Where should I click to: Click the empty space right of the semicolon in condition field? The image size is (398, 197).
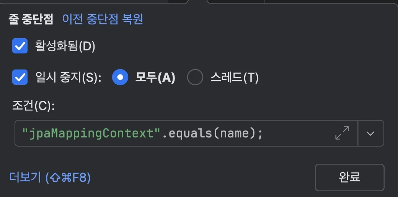[298, 133]
